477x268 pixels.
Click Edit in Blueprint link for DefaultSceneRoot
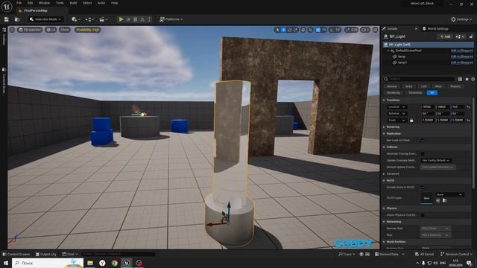pyautogui.click(x=462, y=51)
